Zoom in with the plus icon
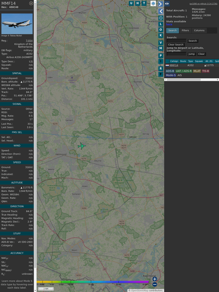This screenshot has height=292, width=219. (x=155, y=279)
